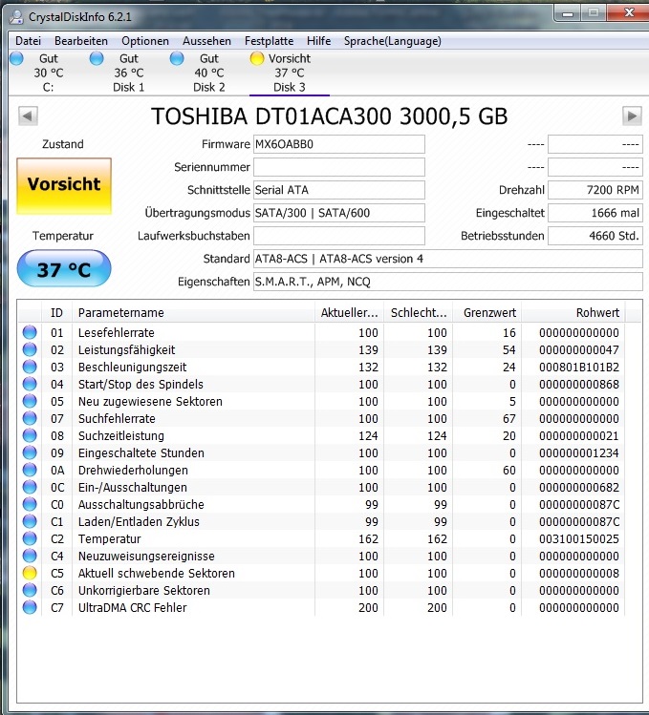Image resolution: width=649 pixels, height=715 pixels.
Task: Click the yellow Vorsicht health status button
Action: click(x=64, y=185)
